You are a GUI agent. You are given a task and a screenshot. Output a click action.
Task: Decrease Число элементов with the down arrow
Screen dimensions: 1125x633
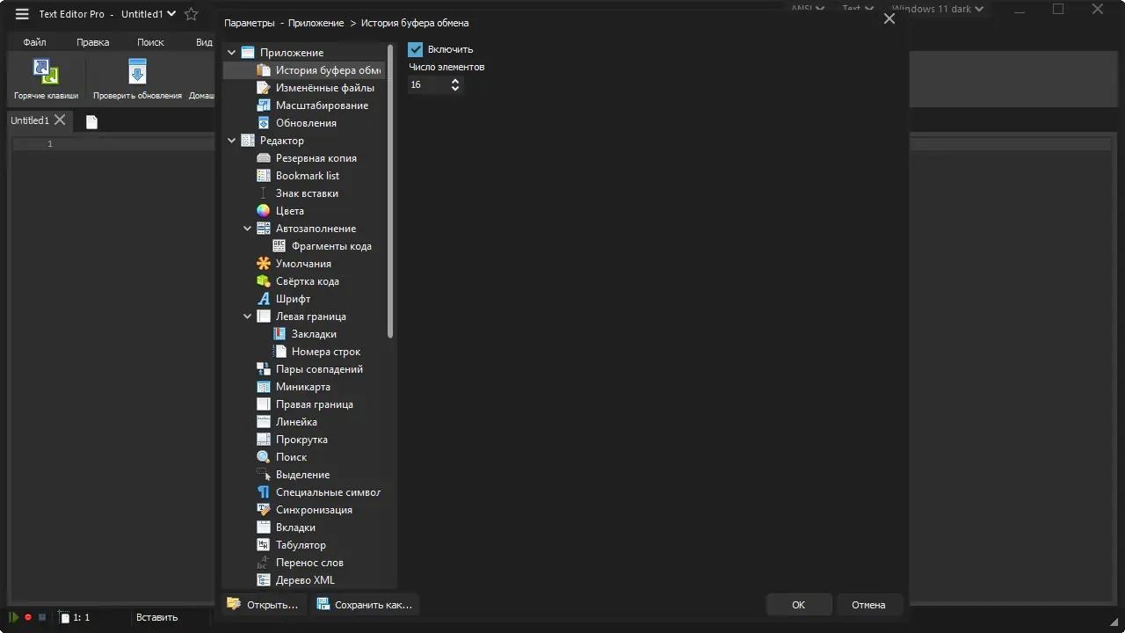[x=455, y=88]
